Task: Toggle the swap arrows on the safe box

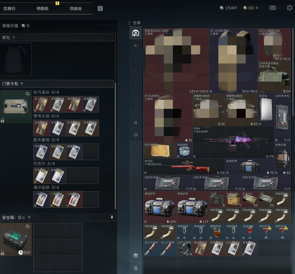Action: (28, 226)
